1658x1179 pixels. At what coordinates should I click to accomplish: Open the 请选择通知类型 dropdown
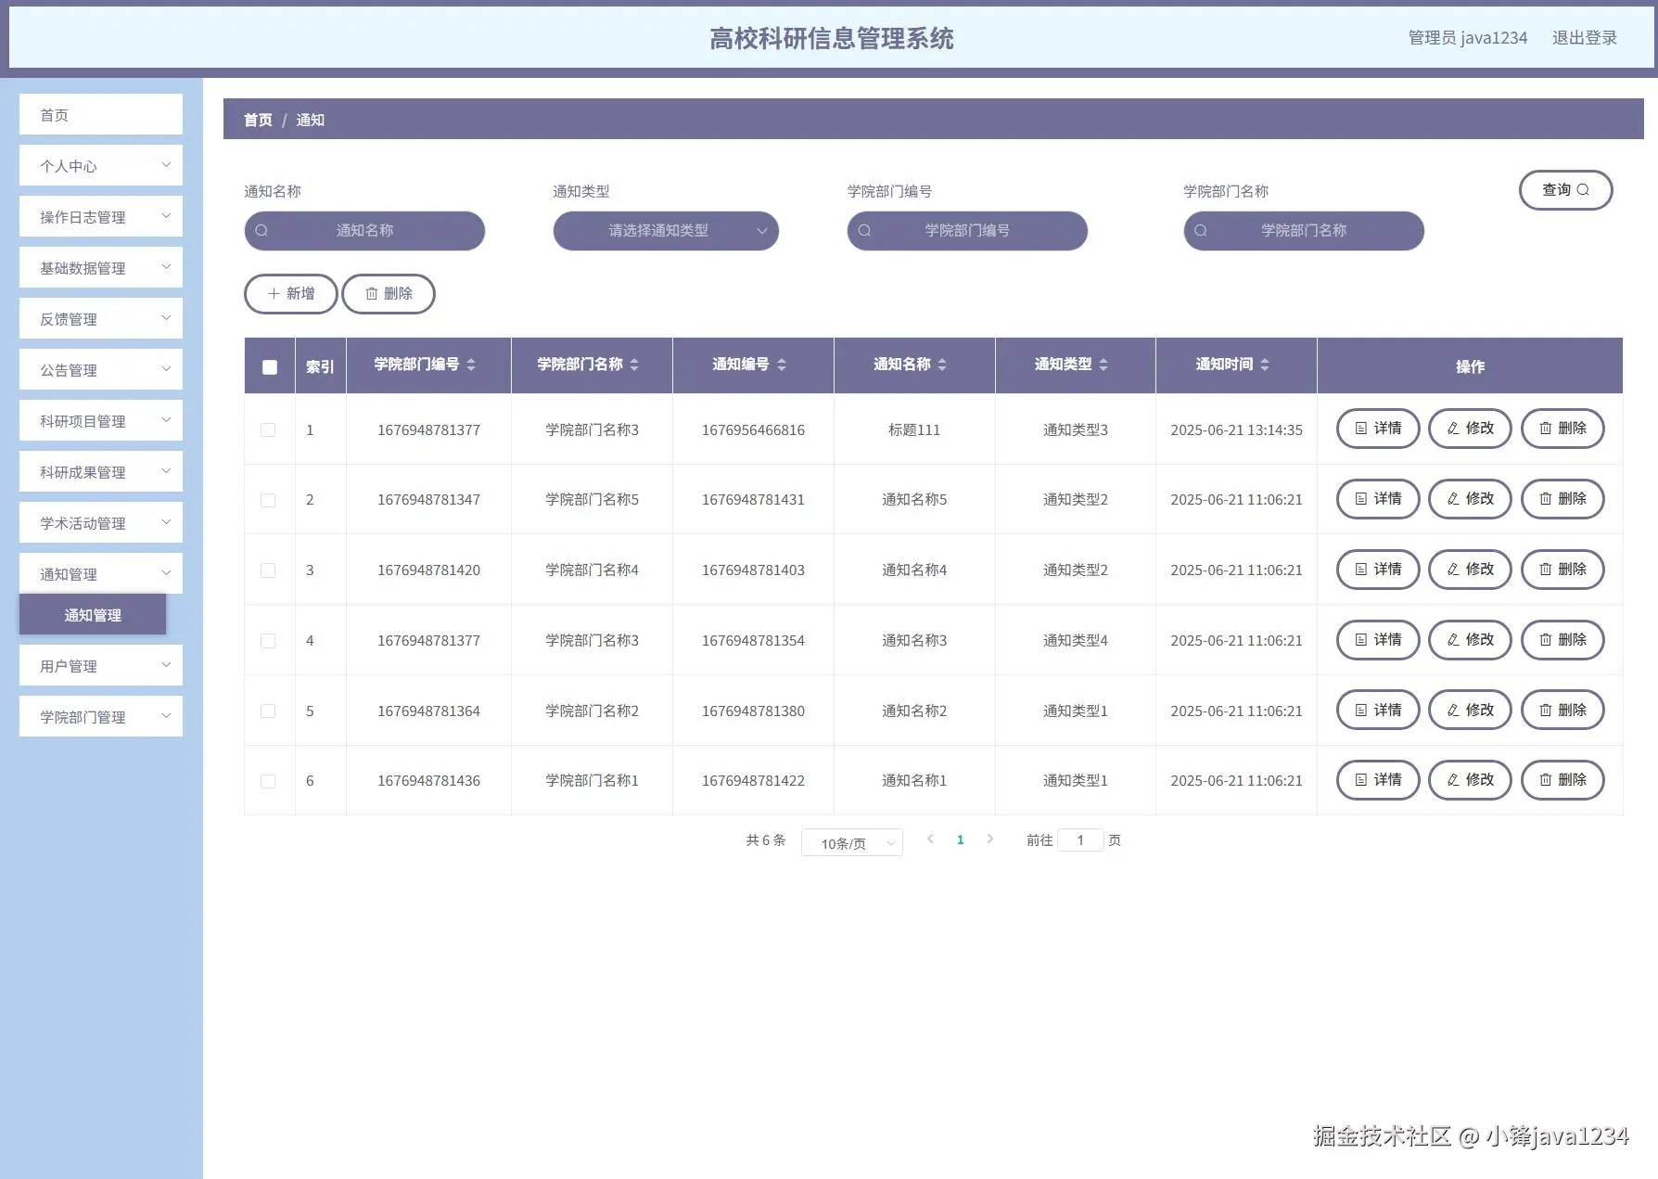coord(666,231)
